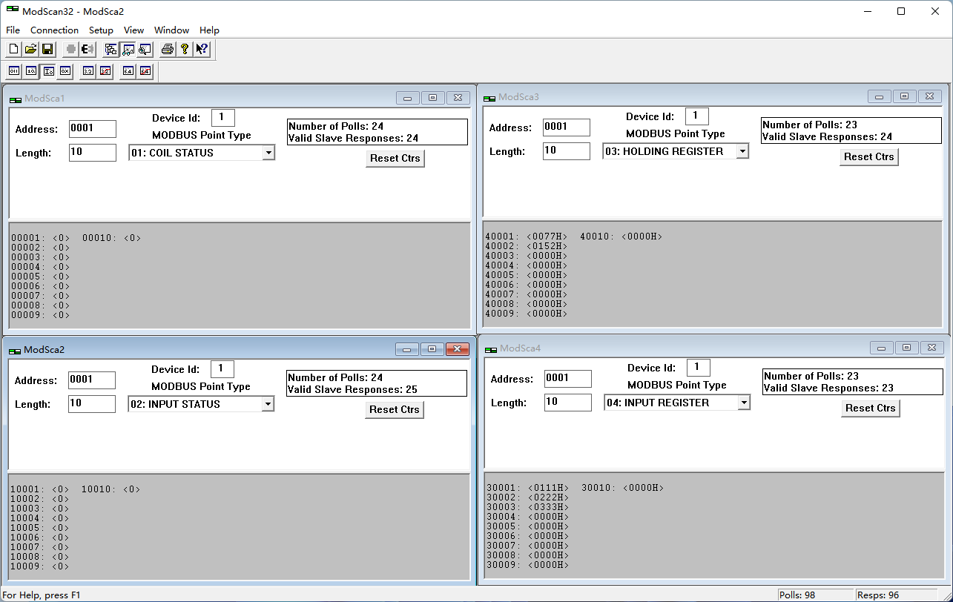Select binary display format icon (011)
This screenshot has width=953, height=602.
coord(14,71)
